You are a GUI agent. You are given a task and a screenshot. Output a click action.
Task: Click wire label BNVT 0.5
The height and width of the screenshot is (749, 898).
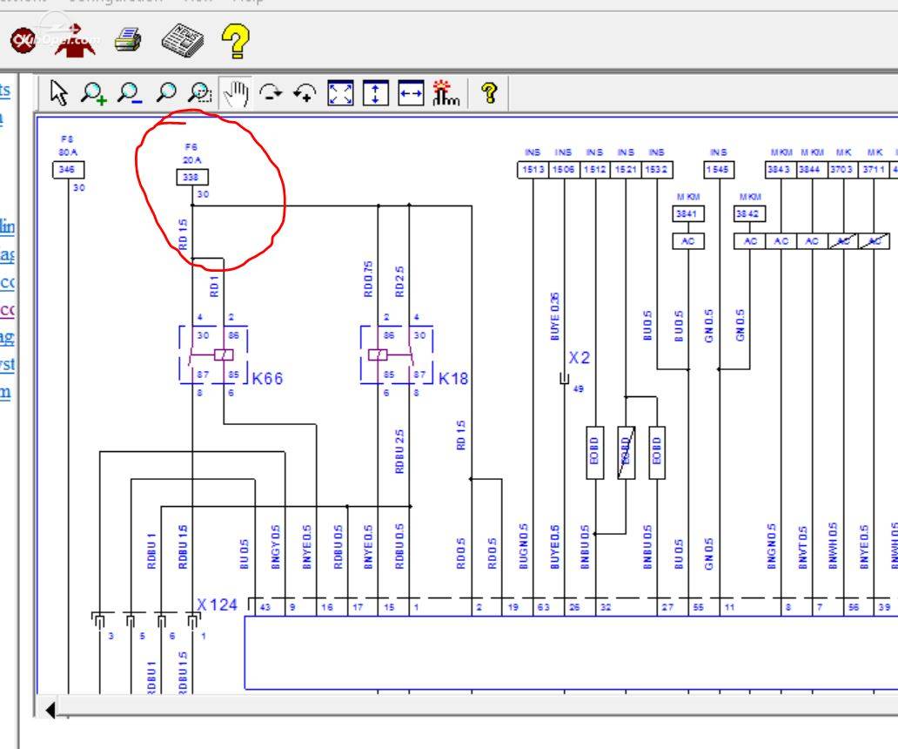(801, 548)
